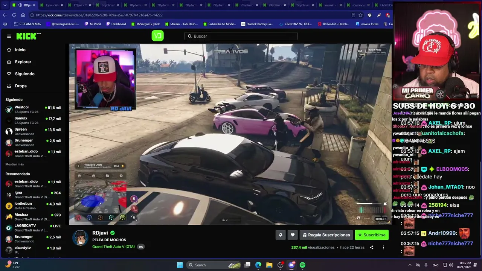Open elsantytv's recommended channel avatar
The image size is (482, 271).
click(x=9, y=250)
